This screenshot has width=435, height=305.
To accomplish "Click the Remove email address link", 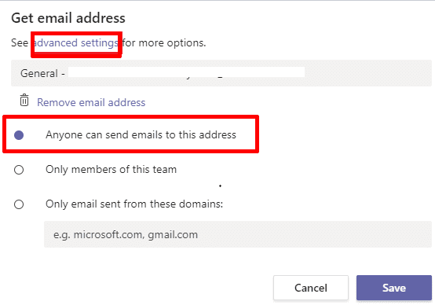I will click(91, 102).
